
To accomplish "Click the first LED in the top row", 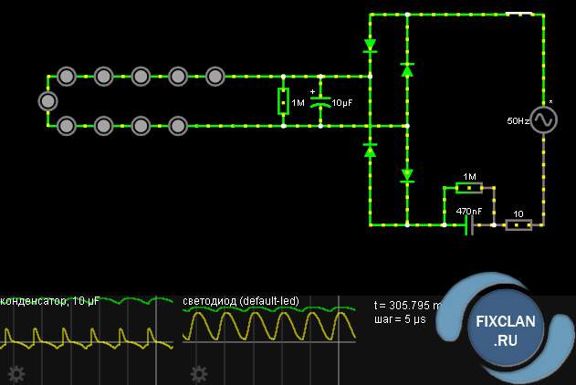I will 66,77.
